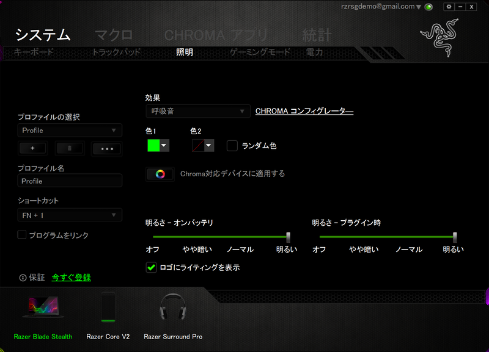This screenshot has width=489, height=352.
Task: Switch to マクロ main tab
Action: (x=114, y=35)
